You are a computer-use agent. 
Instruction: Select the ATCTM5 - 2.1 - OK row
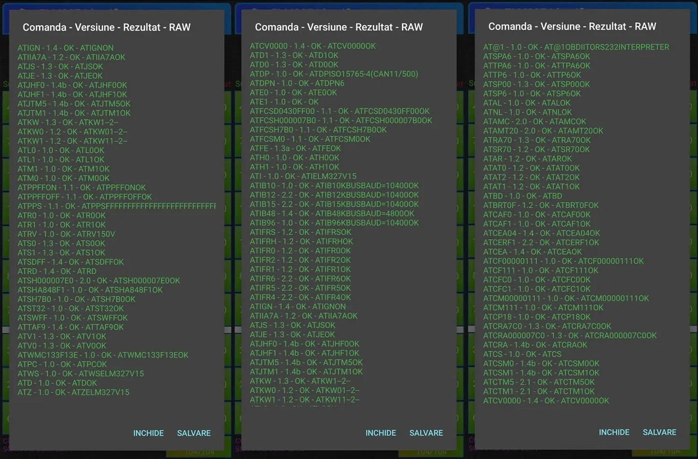[x=540, y=382]
